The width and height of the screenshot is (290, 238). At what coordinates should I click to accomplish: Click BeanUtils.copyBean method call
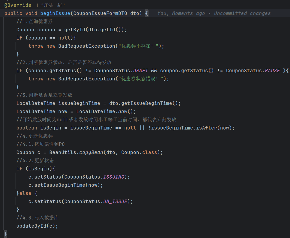76,152
